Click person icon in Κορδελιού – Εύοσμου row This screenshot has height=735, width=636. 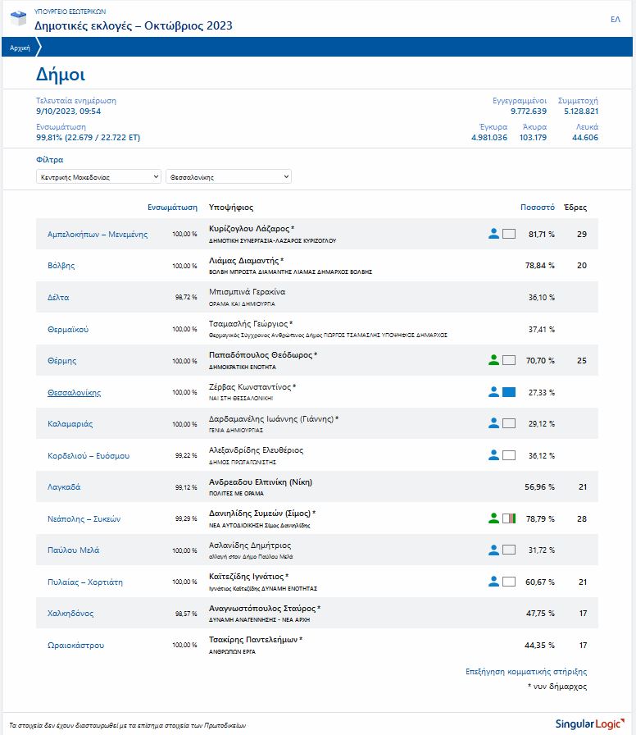(493, 455)
